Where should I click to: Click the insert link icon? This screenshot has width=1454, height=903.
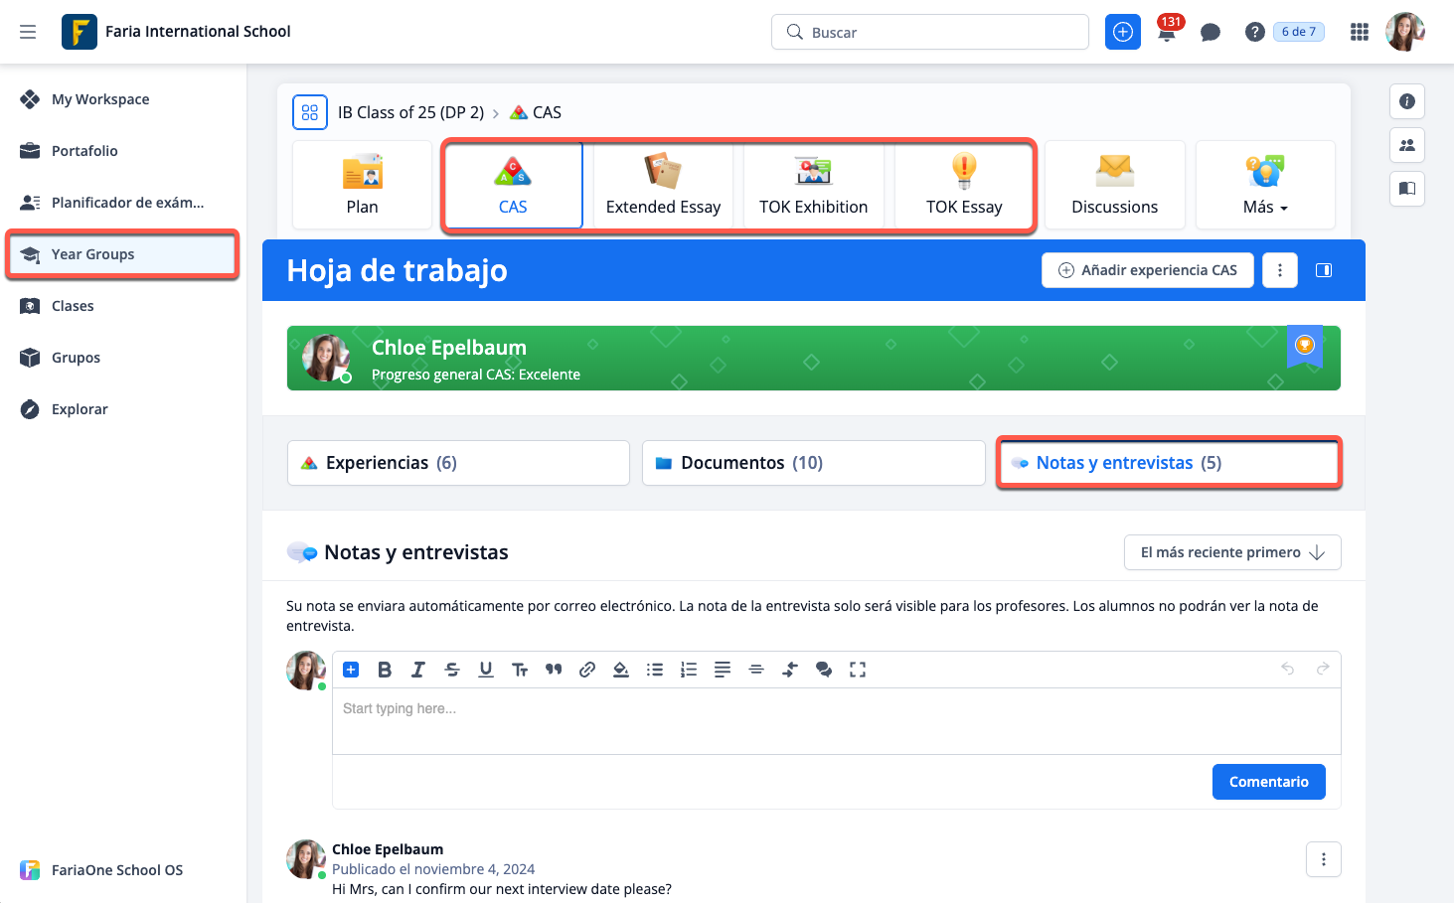coord(587,670)
